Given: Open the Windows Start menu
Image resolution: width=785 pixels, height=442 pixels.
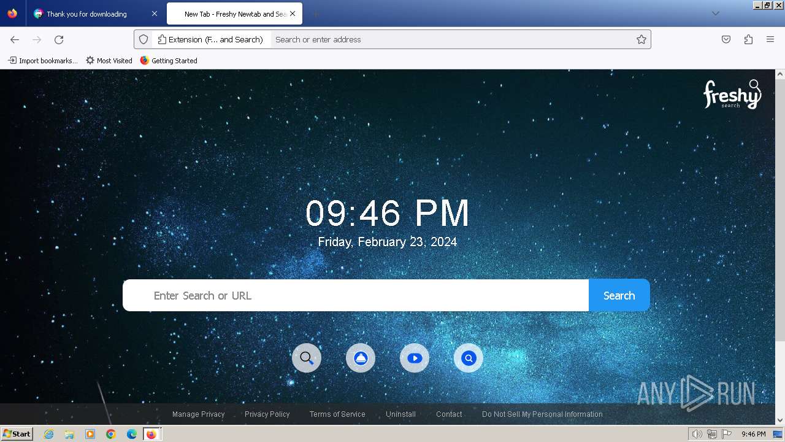Looking at the screenshot, I should point(17,434).
